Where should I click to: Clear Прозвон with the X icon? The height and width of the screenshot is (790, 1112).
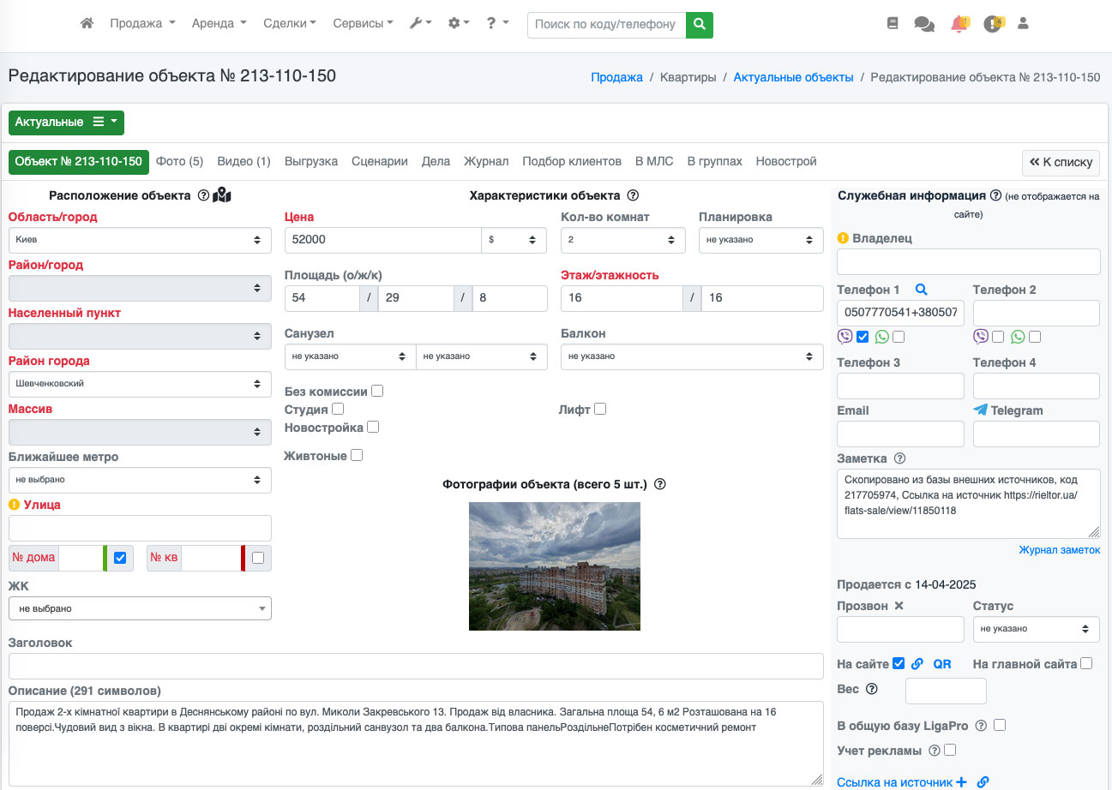pos(899,606)
